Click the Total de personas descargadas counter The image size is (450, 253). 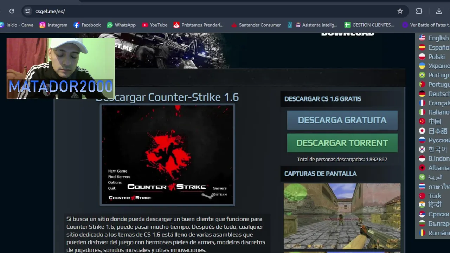tap(342, 159)
